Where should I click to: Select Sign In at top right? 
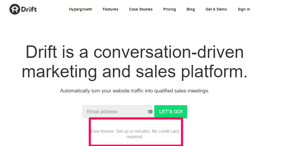click(x=244, y=9)
